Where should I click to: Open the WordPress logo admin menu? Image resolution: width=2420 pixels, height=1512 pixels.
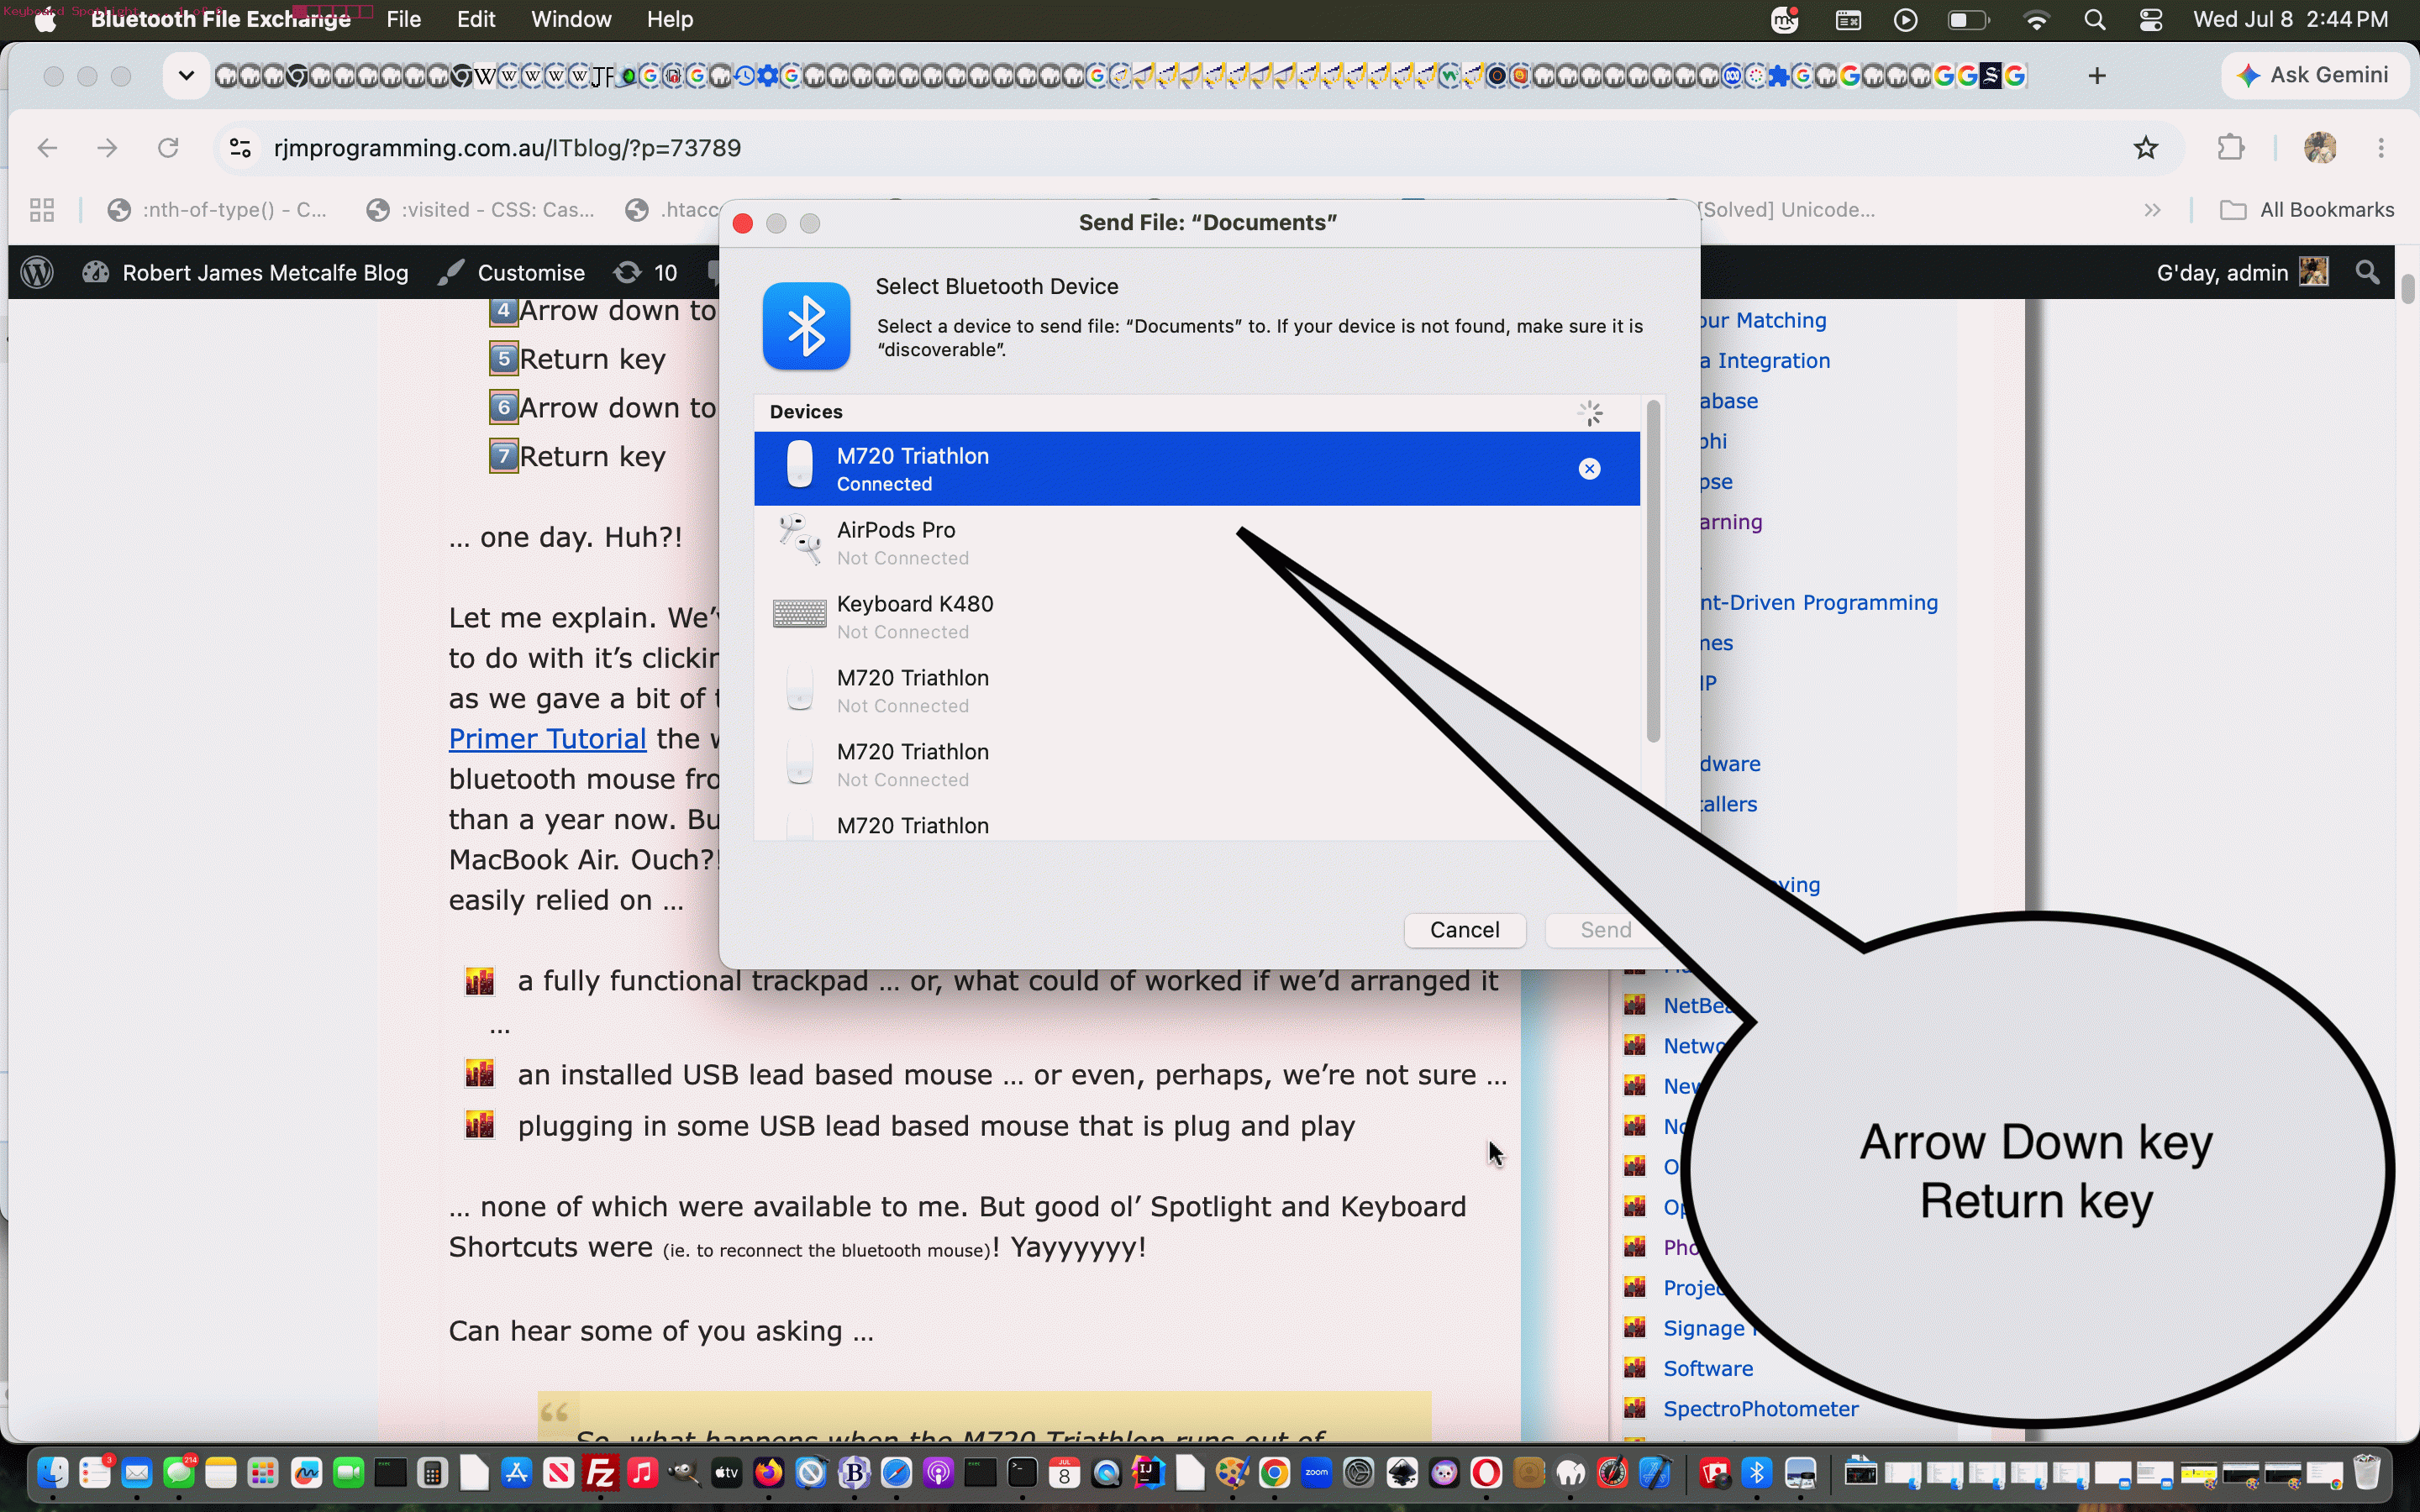[x=37, y=273]
